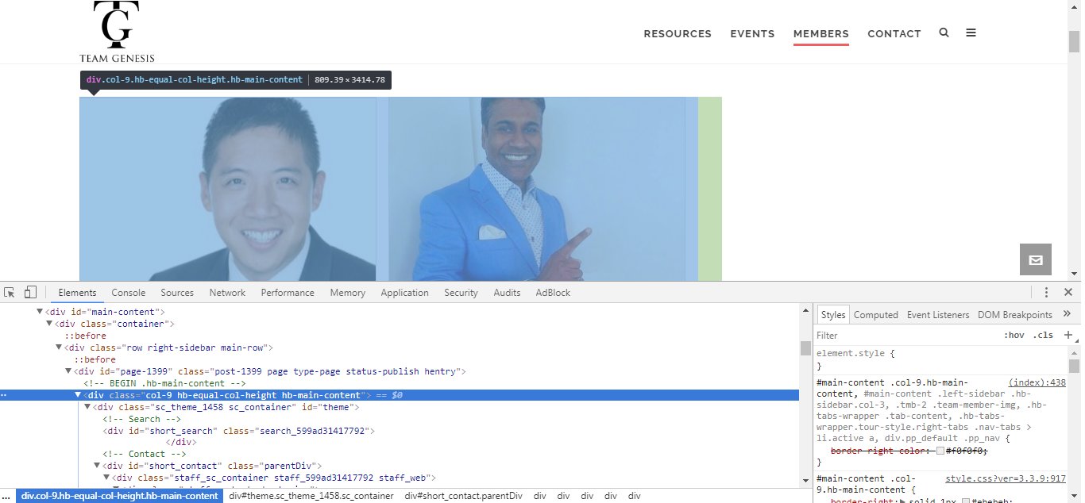Open the DevTools three-dot customize menu
The height and width of the screenshot is (503, 1085).
pos(1047,292)
